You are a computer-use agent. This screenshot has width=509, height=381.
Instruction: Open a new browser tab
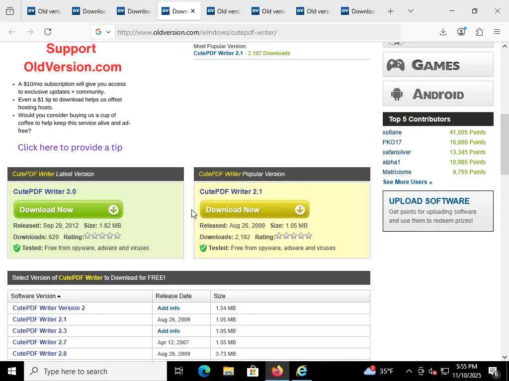[391, 11]
